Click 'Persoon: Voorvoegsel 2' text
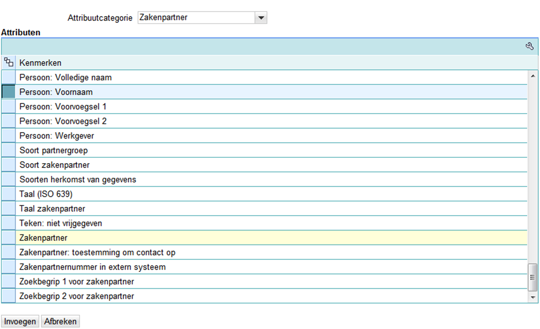The image size is (540, 329). [63, 121]
